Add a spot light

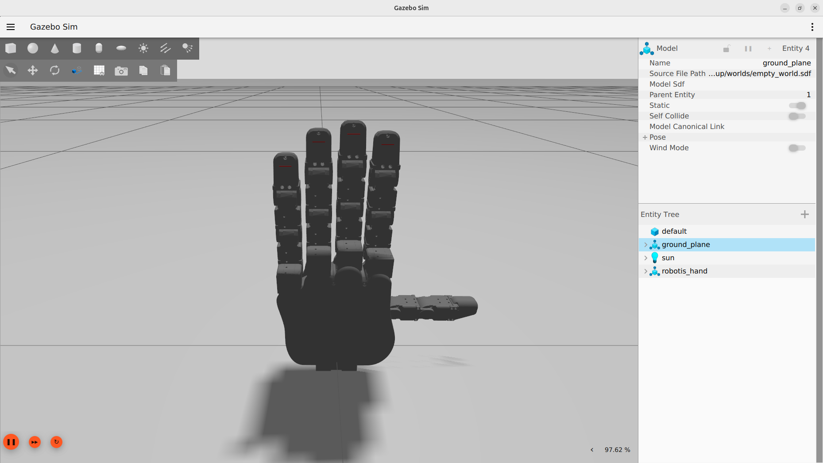tap(187, 48)
